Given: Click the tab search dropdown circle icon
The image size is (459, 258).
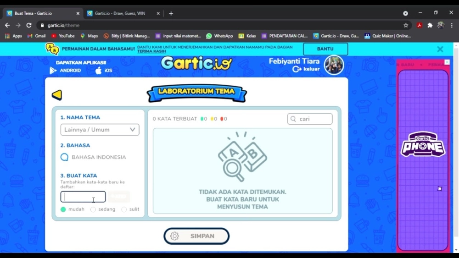Looking at the screenshot, I should [405, 13].
